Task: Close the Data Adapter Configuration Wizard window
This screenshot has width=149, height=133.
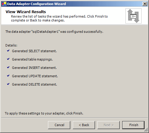Action: 145,4
